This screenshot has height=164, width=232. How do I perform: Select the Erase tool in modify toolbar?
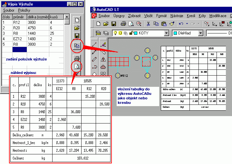pos(103,44)
